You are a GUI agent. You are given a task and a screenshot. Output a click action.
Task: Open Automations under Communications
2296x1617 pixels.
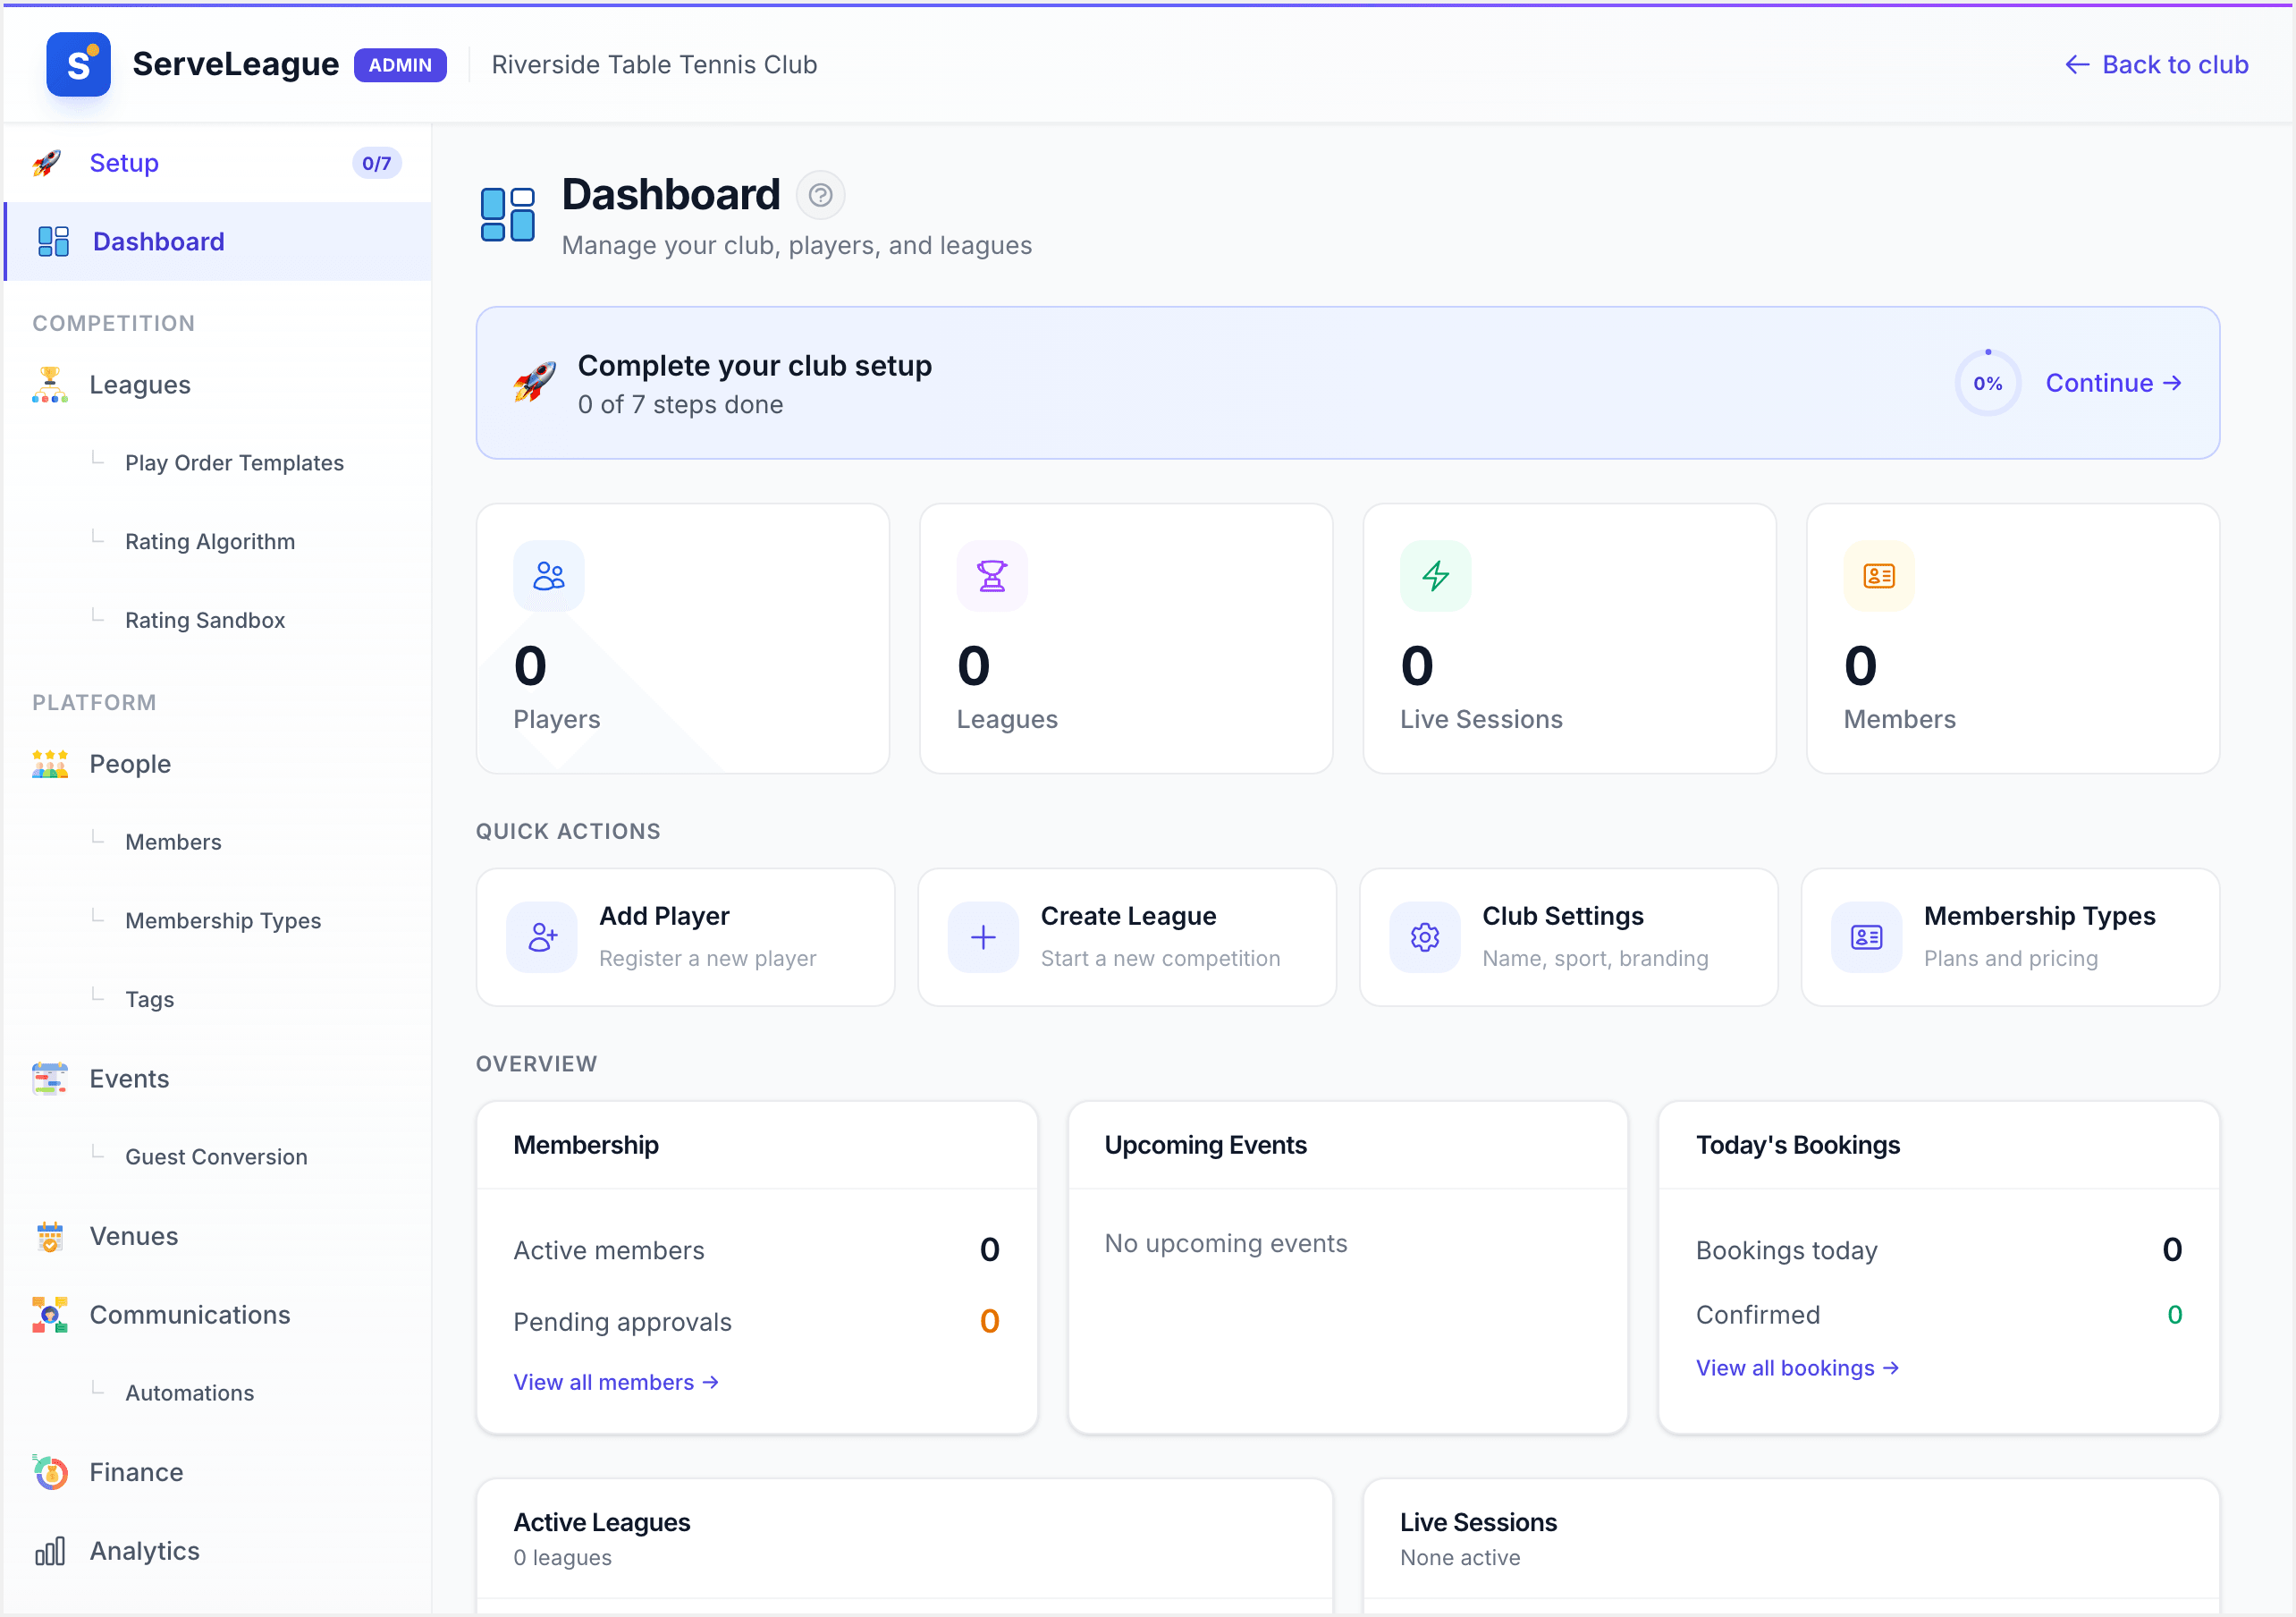click(189, 1393)
